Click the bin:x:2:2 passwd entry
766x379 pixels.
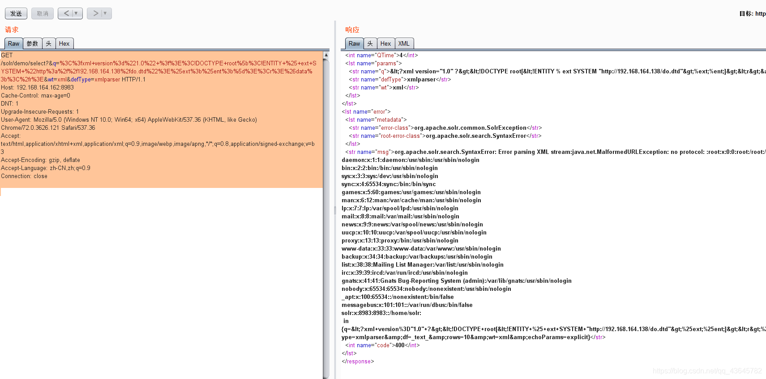pos(389,168)
